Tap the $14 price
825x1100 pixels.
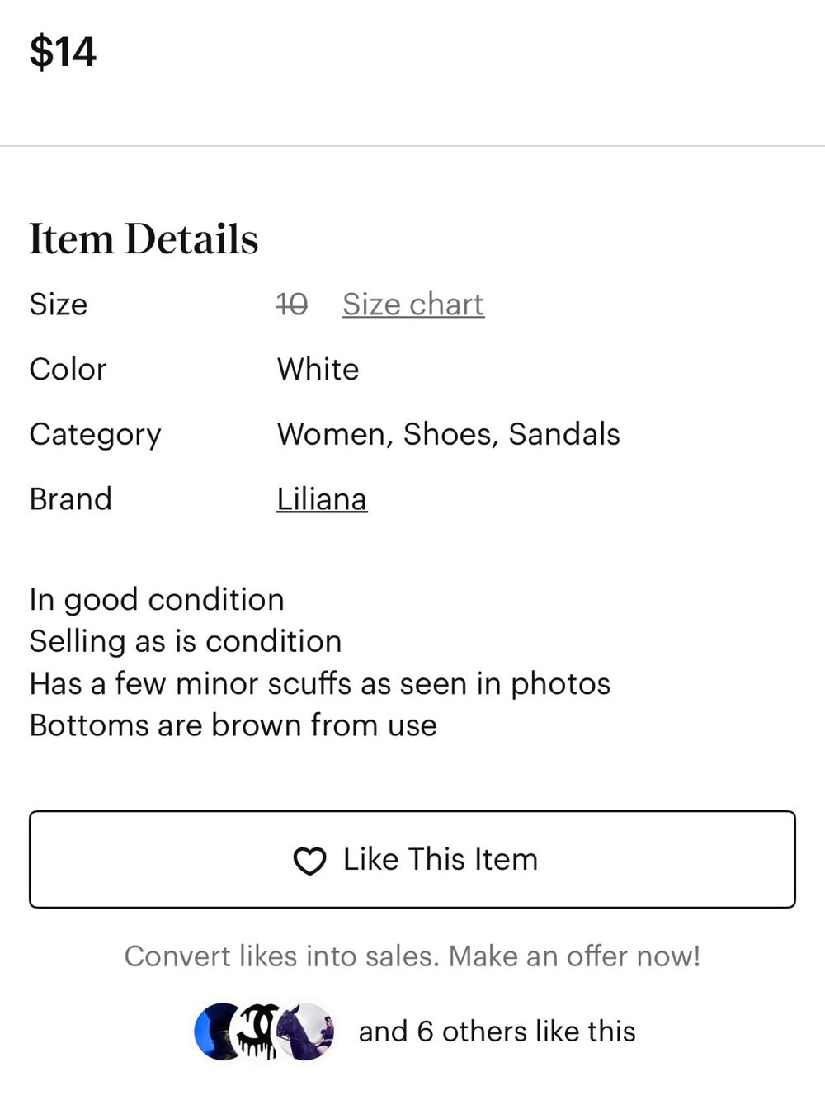(x=63, y=52)
